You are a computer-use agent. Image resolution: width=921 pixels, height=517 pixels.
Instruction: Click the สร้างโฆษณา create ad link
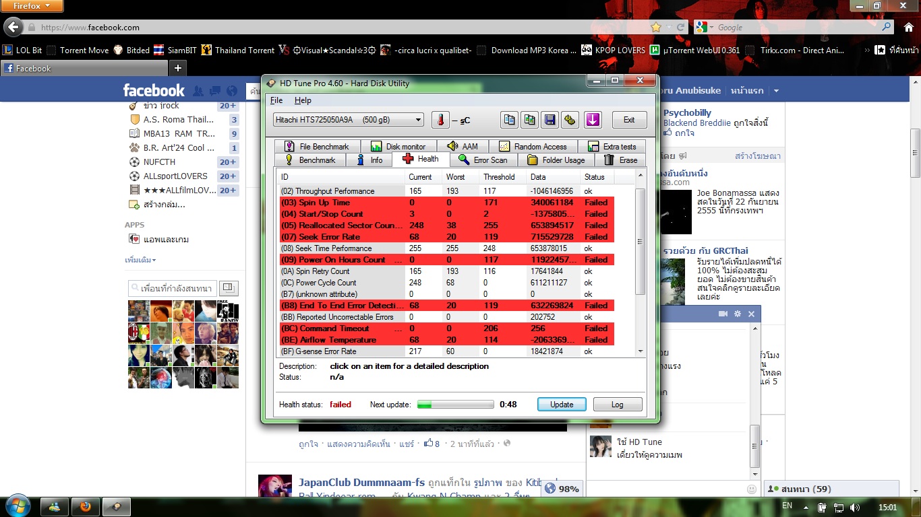[x=758, y=156]
